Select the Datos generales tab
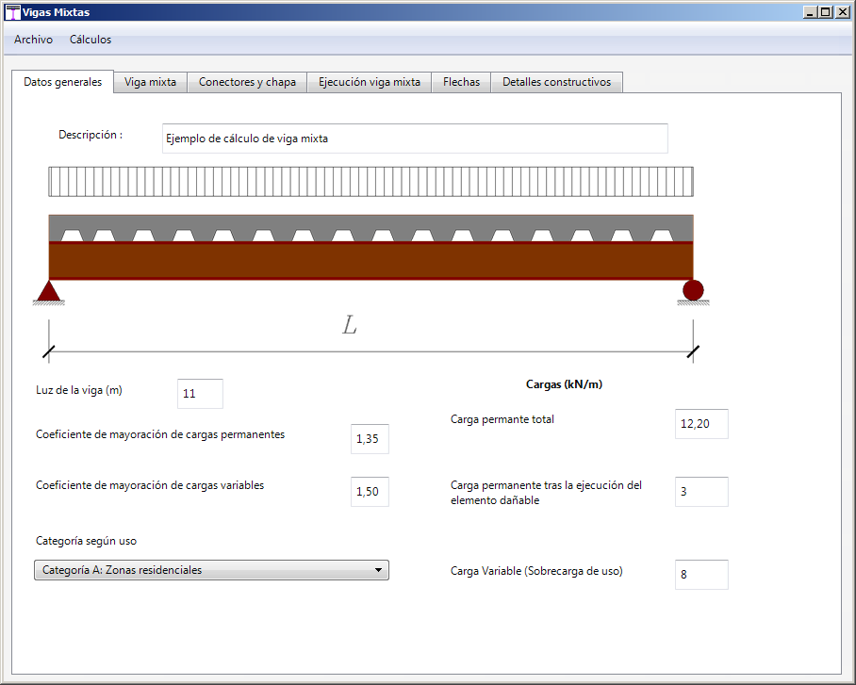Viewport: 856px width, 685px height. (x=63, y=82)
